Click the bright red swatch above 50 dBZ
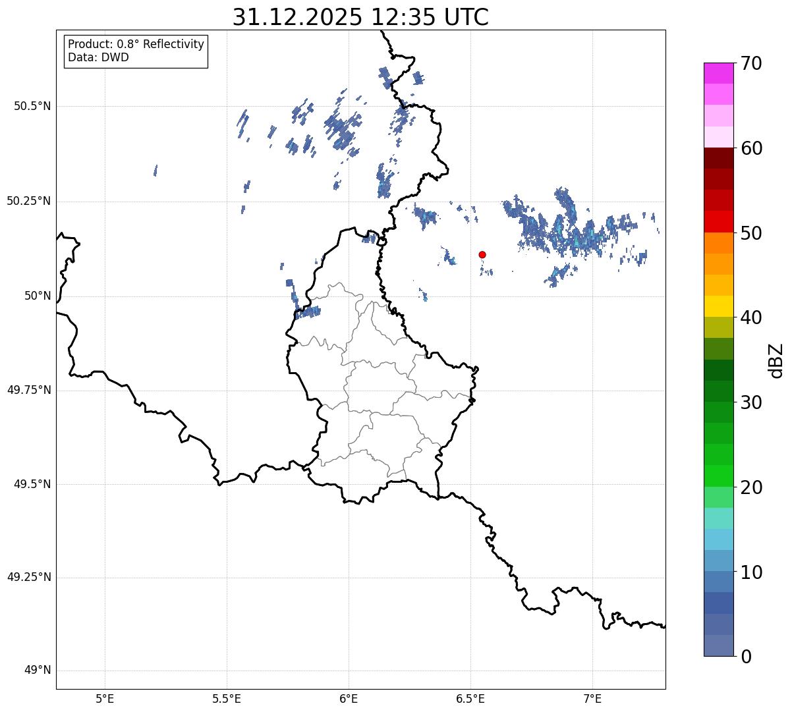792x712 pixels. [719, 222]
